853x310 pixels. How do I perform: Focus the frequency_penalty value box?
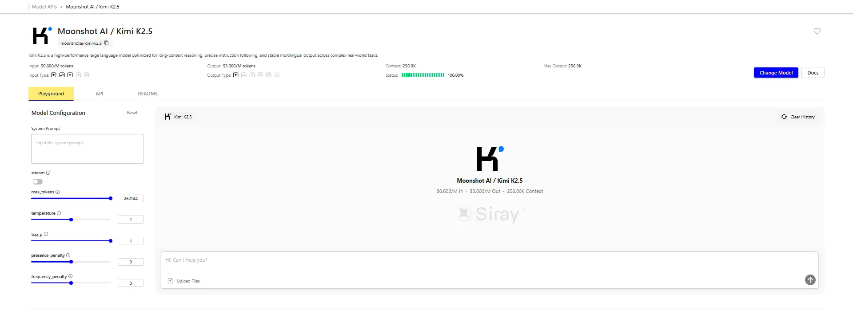pyautogui.click(x=131, y=283)
